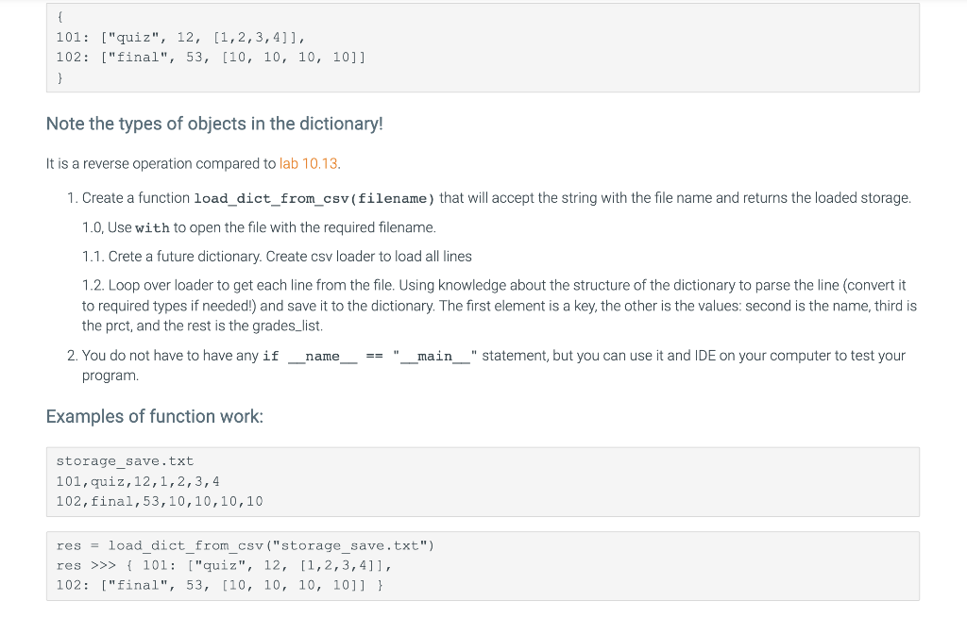The image size is (967, 618).
Task: Open the lab 10.13 link
Action: coord(307,163)
